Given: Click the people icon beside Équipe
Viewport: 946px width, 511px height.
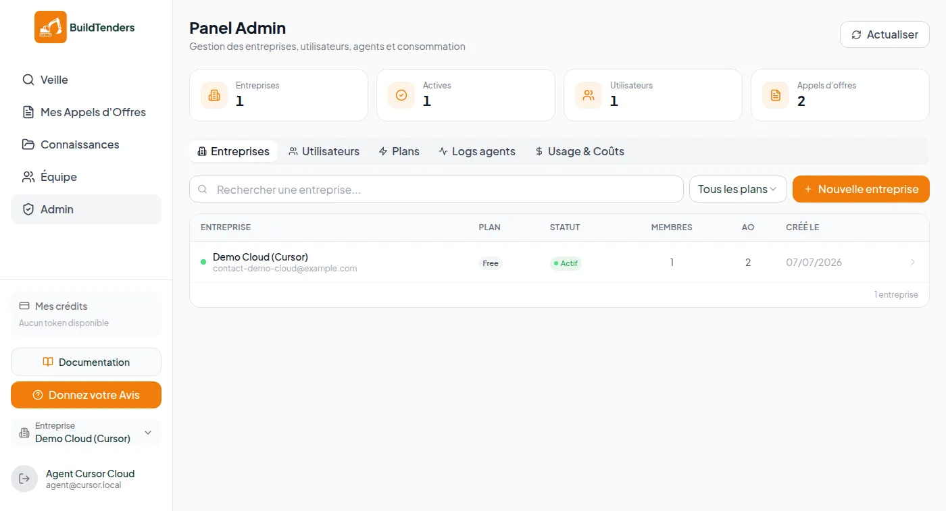Looking at the screenshot, I should [x=28, y=177].
